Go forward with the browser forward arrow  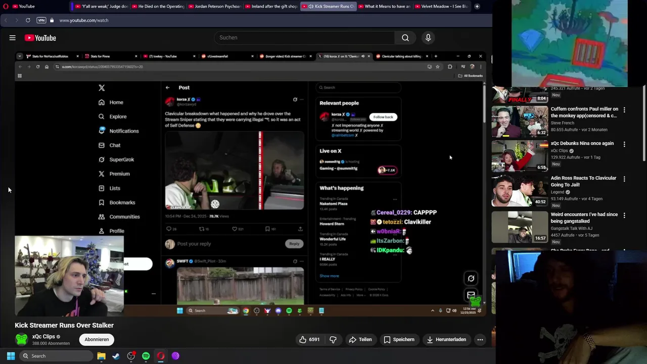pyautogui.click(x=16, y=20)
